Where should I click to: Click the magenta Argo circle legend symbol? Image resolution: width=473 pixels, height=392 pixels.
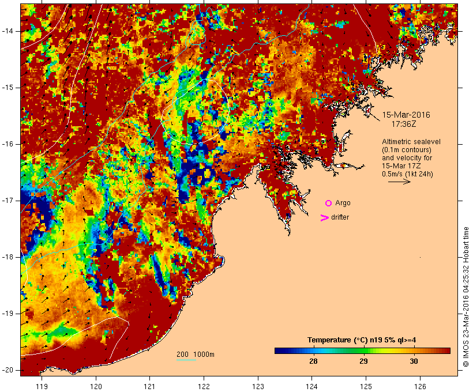point(329,203)
